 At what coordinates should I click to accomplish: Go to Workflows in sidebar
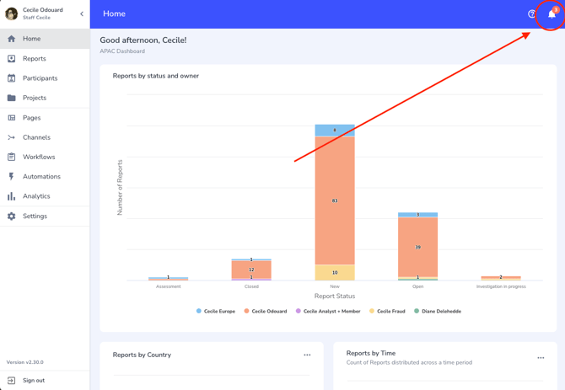click(x=39, y=157)
